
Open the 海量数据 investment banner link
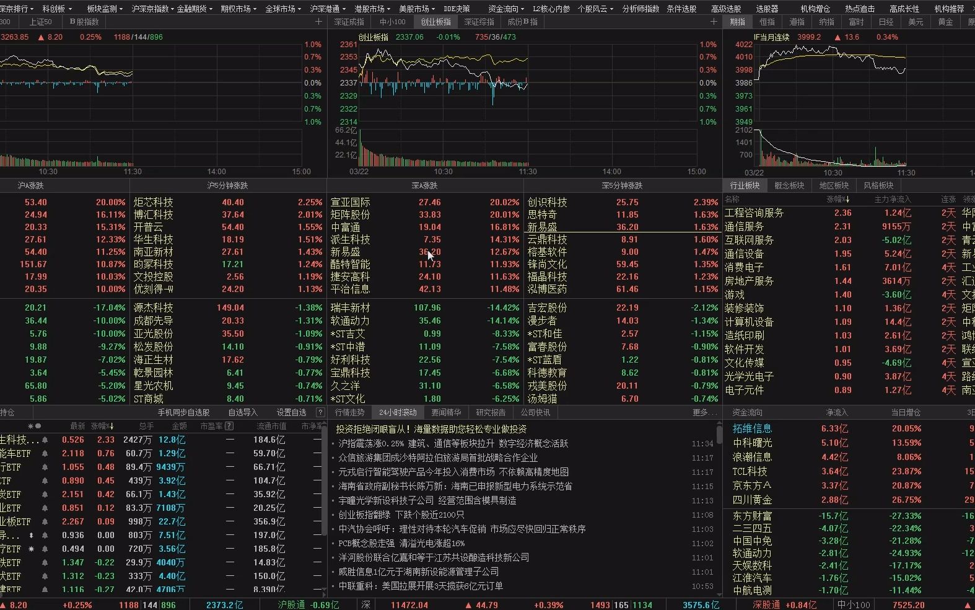click(x=431, y=429)
